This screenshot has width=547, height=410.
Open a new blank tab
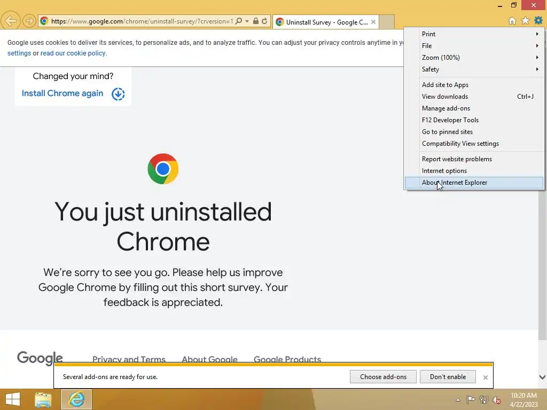coord(387,22)
